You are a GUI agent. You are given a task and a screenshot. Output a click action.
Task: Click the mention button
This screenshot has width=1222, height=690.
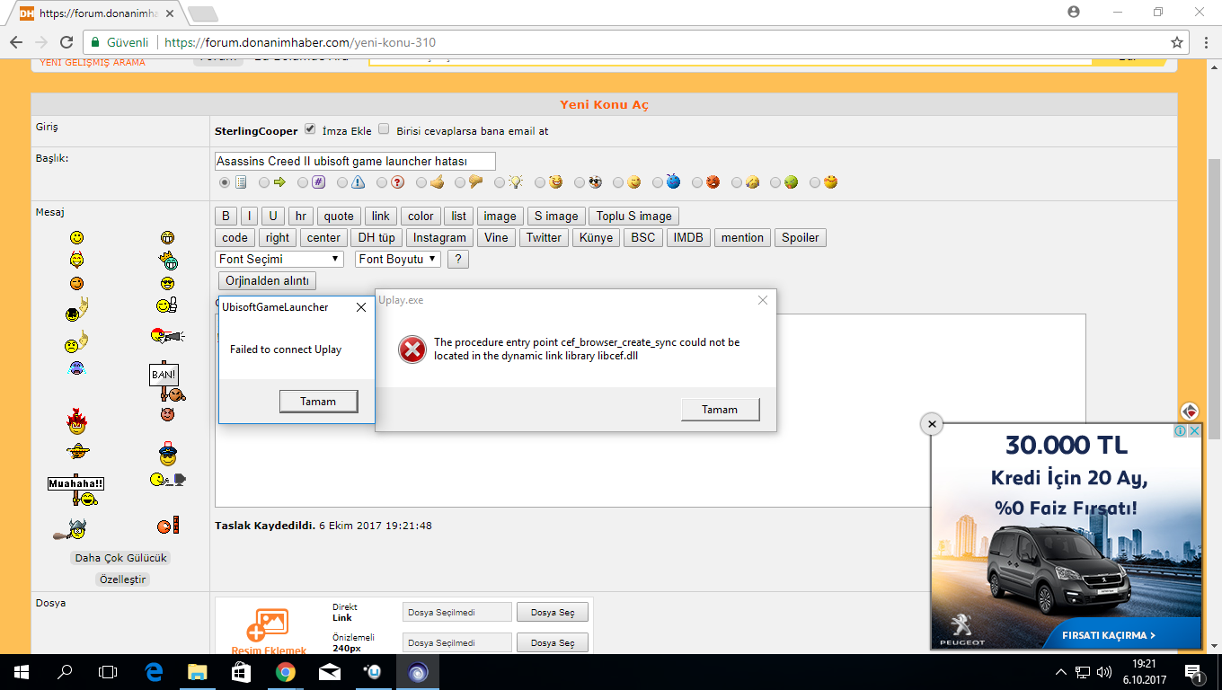742,237
